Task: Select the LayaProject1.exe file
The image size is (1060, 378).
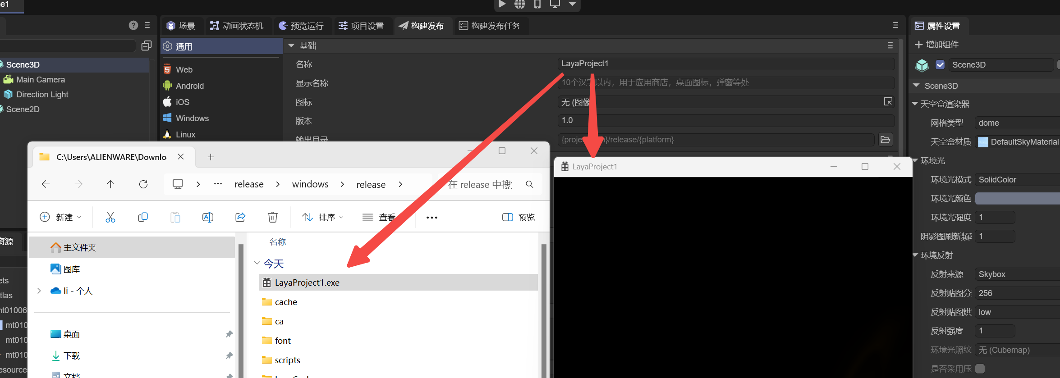Action: [x=307, y=282]
